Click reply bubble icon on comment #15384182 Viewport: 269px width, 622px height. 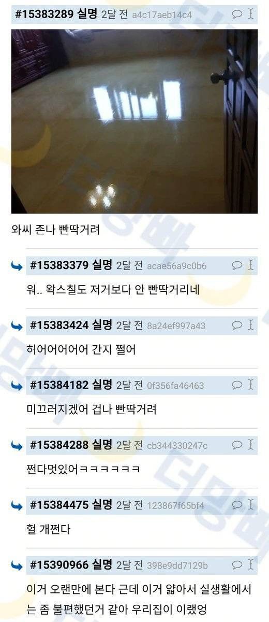coord(237,385)
